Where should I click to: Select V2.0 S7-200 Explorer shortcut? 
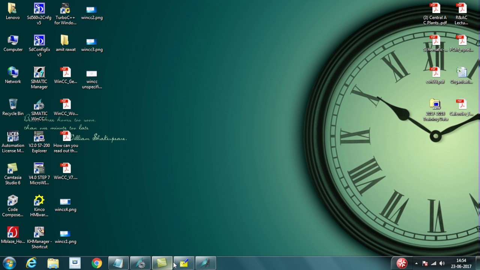(39, 142)
